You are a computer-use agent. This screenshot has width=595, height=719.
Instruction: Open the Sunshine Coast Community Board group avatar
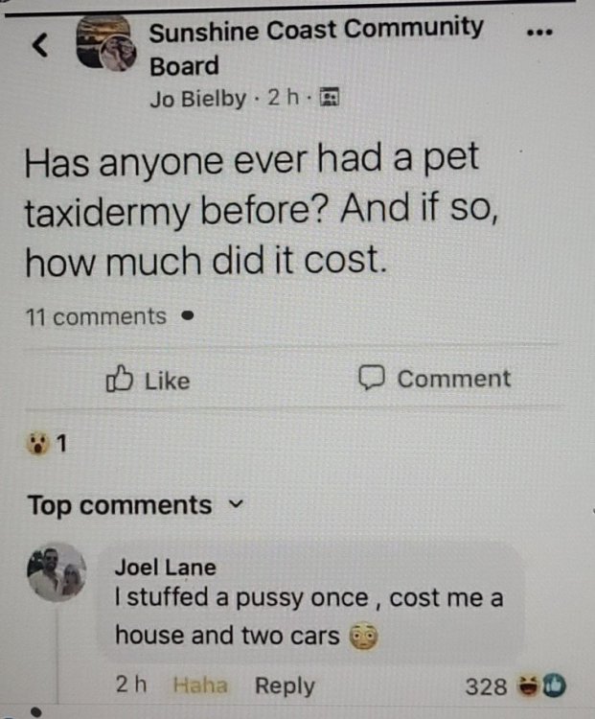click(x=106, y=42)
